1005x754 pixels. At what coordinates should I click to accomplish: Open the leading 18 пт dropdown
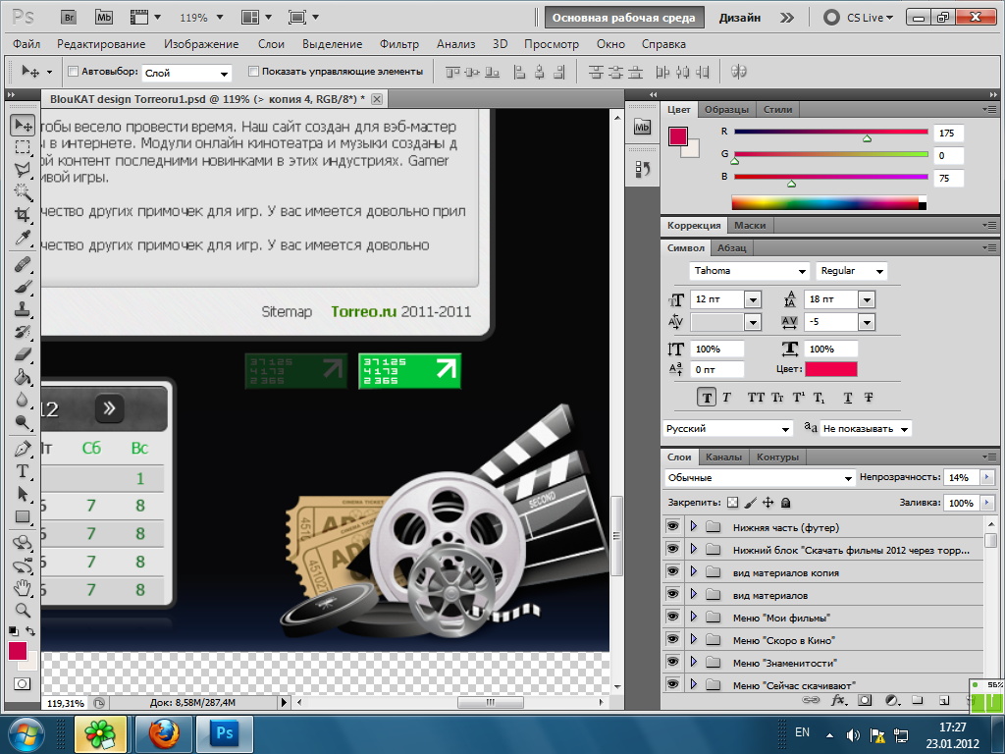tap(867, 299)
